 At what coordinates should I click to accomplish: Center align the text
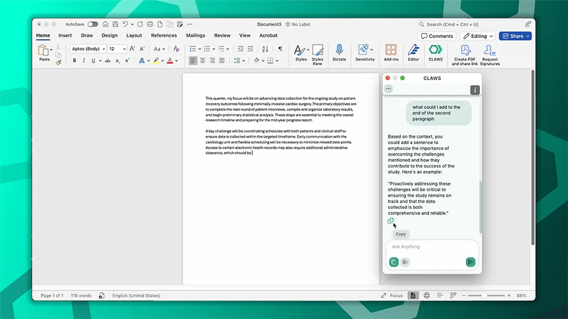(203, 61)
